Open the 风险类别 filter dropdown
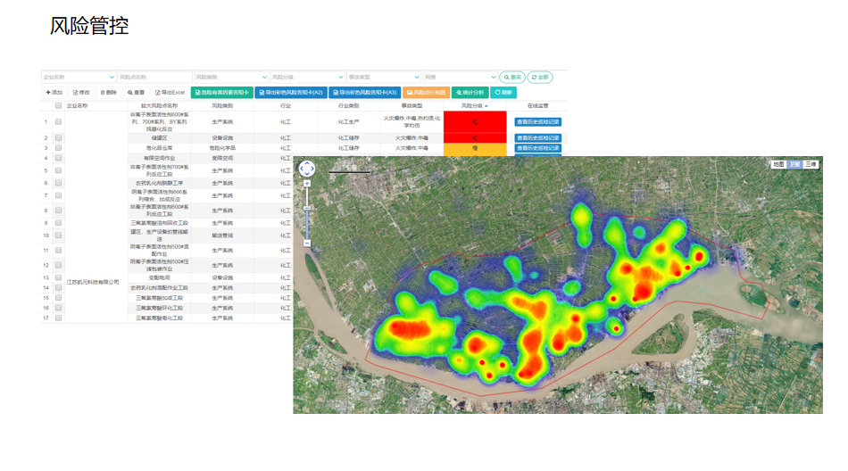 [x=265, y=78]
